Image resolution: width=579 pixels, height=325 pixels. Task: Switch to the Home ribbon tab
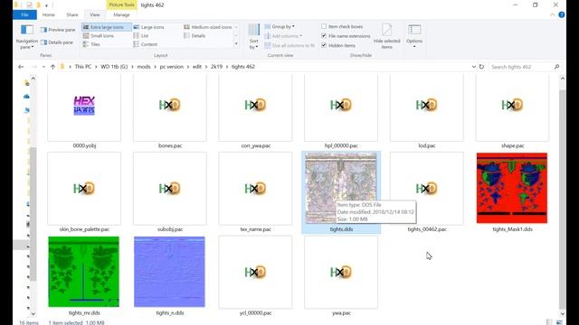[48, 14]
